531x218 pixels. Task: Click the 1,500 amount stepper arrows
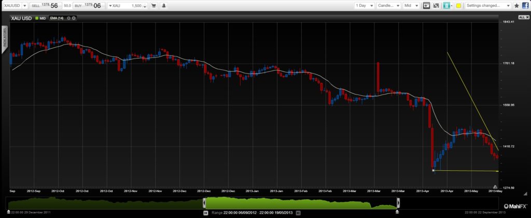click(x=145, y=6)
